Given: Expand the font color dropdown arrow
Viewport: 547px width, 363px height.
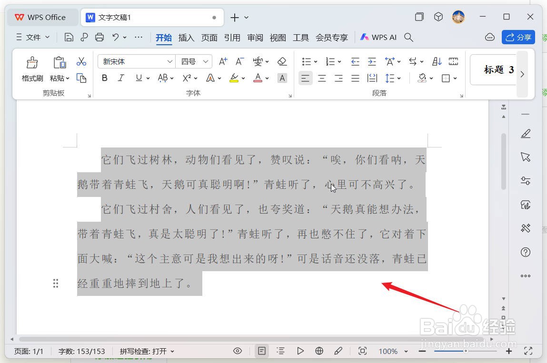Looking at the screenshot, I should tap(267, 78).
